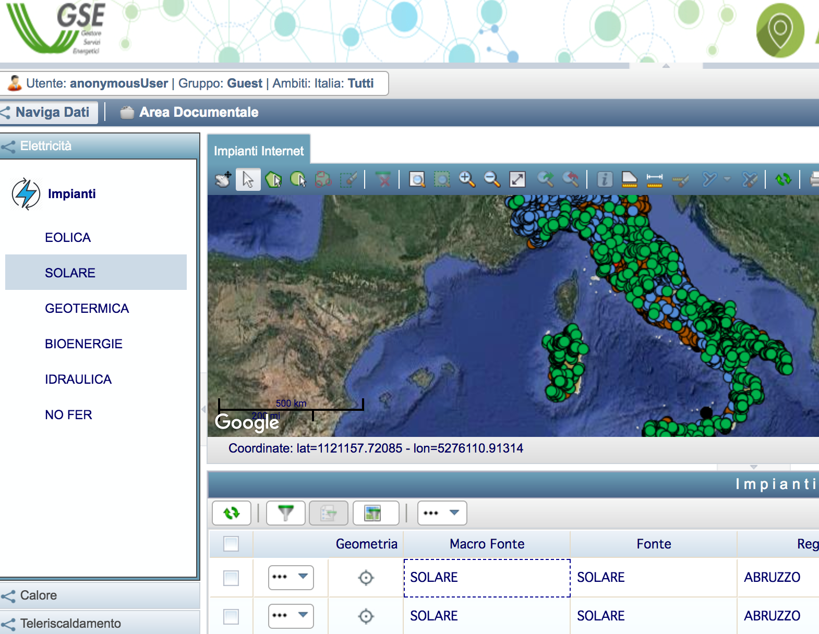The width and height of the screenshot is (819, 634).
Task: Check the first SOLARE row checkbox
Action: tap(231, 578)
